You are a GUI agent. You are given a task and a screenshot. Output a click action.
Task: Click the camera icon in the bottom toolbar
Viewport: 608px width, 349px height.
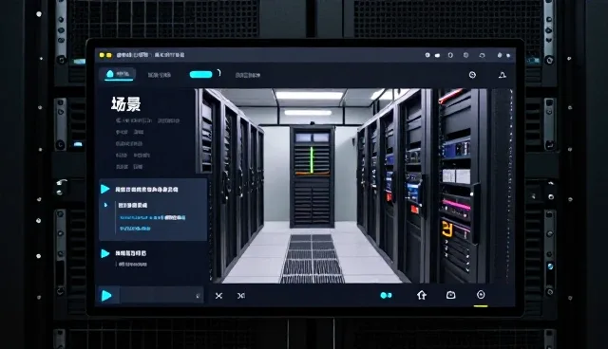tap(450, 295)
